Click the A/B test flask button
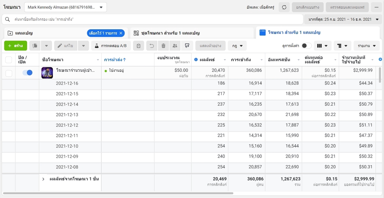 [111, 46]
